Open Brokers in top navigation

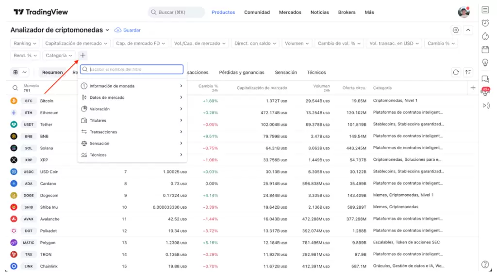pos(347,12)
